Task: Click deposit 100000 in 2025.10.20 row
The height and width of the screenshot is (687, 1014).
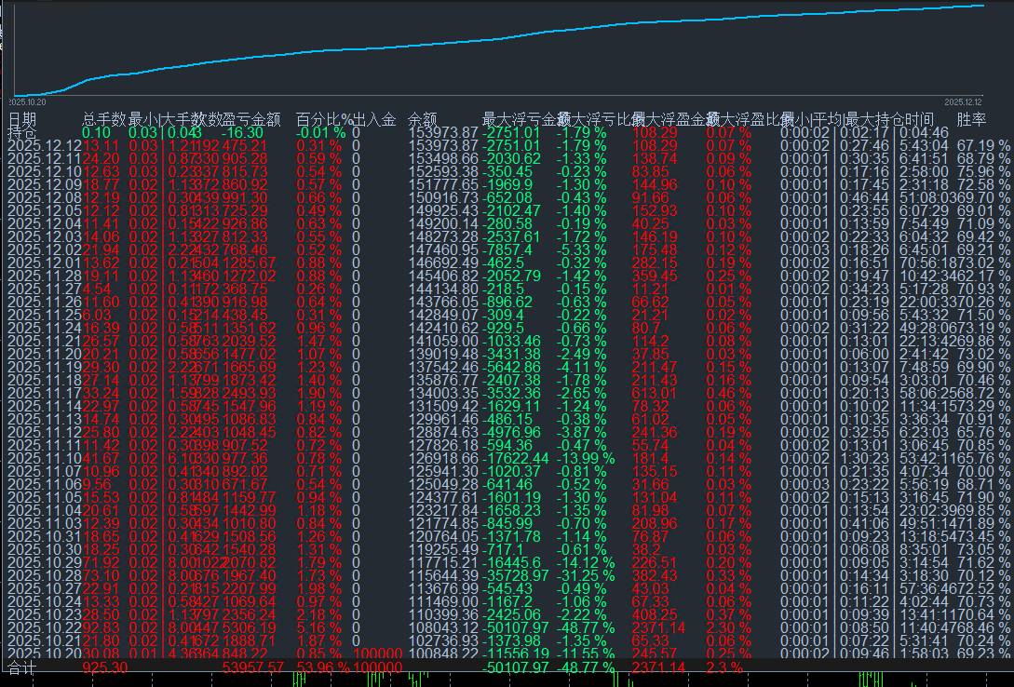Action: coord(378,653)
